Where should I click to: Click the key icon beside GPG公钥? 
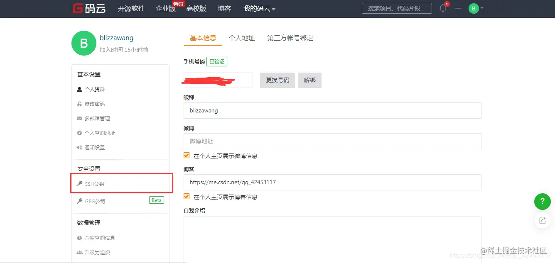point(79,201)
